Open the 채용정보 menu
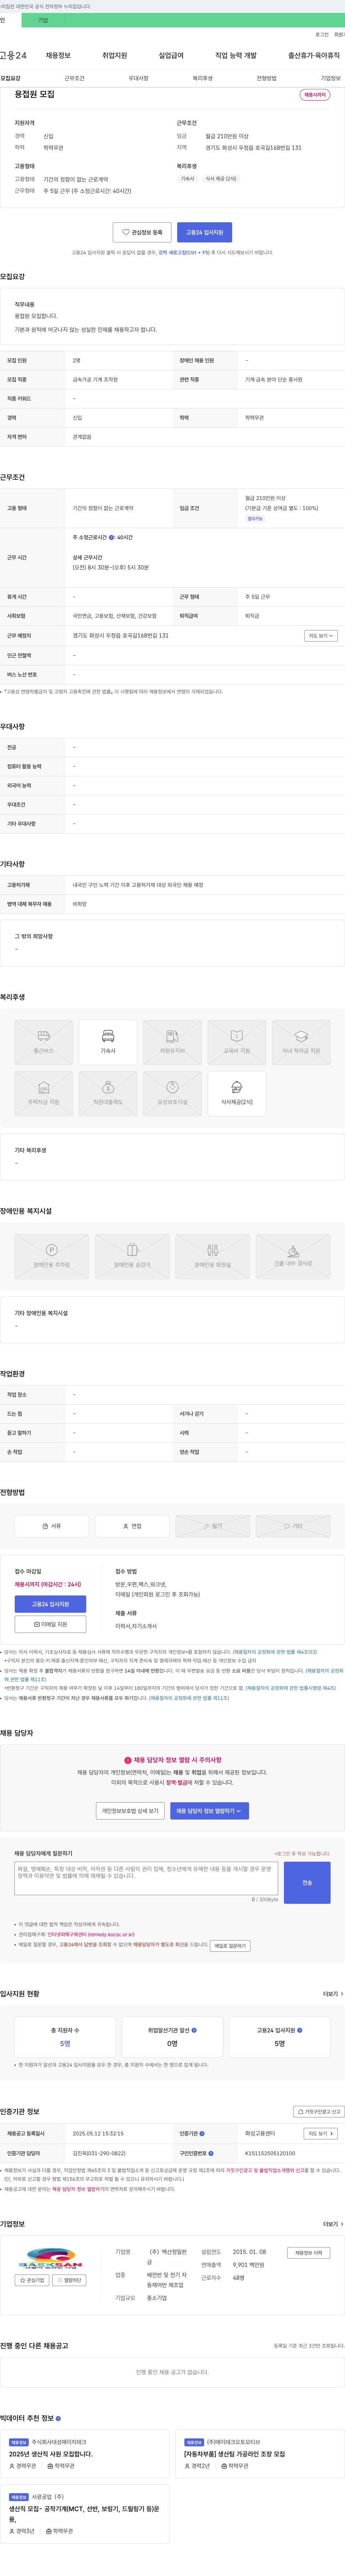This screenshot has width=345, height=2576. [x=58, y=55]
